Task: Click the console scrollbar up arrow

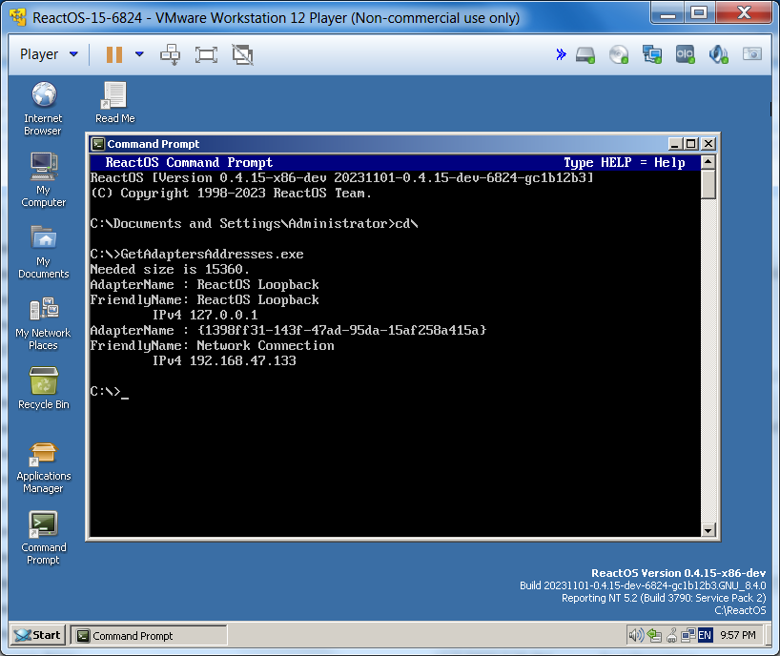Action: [x=708, y=162]
